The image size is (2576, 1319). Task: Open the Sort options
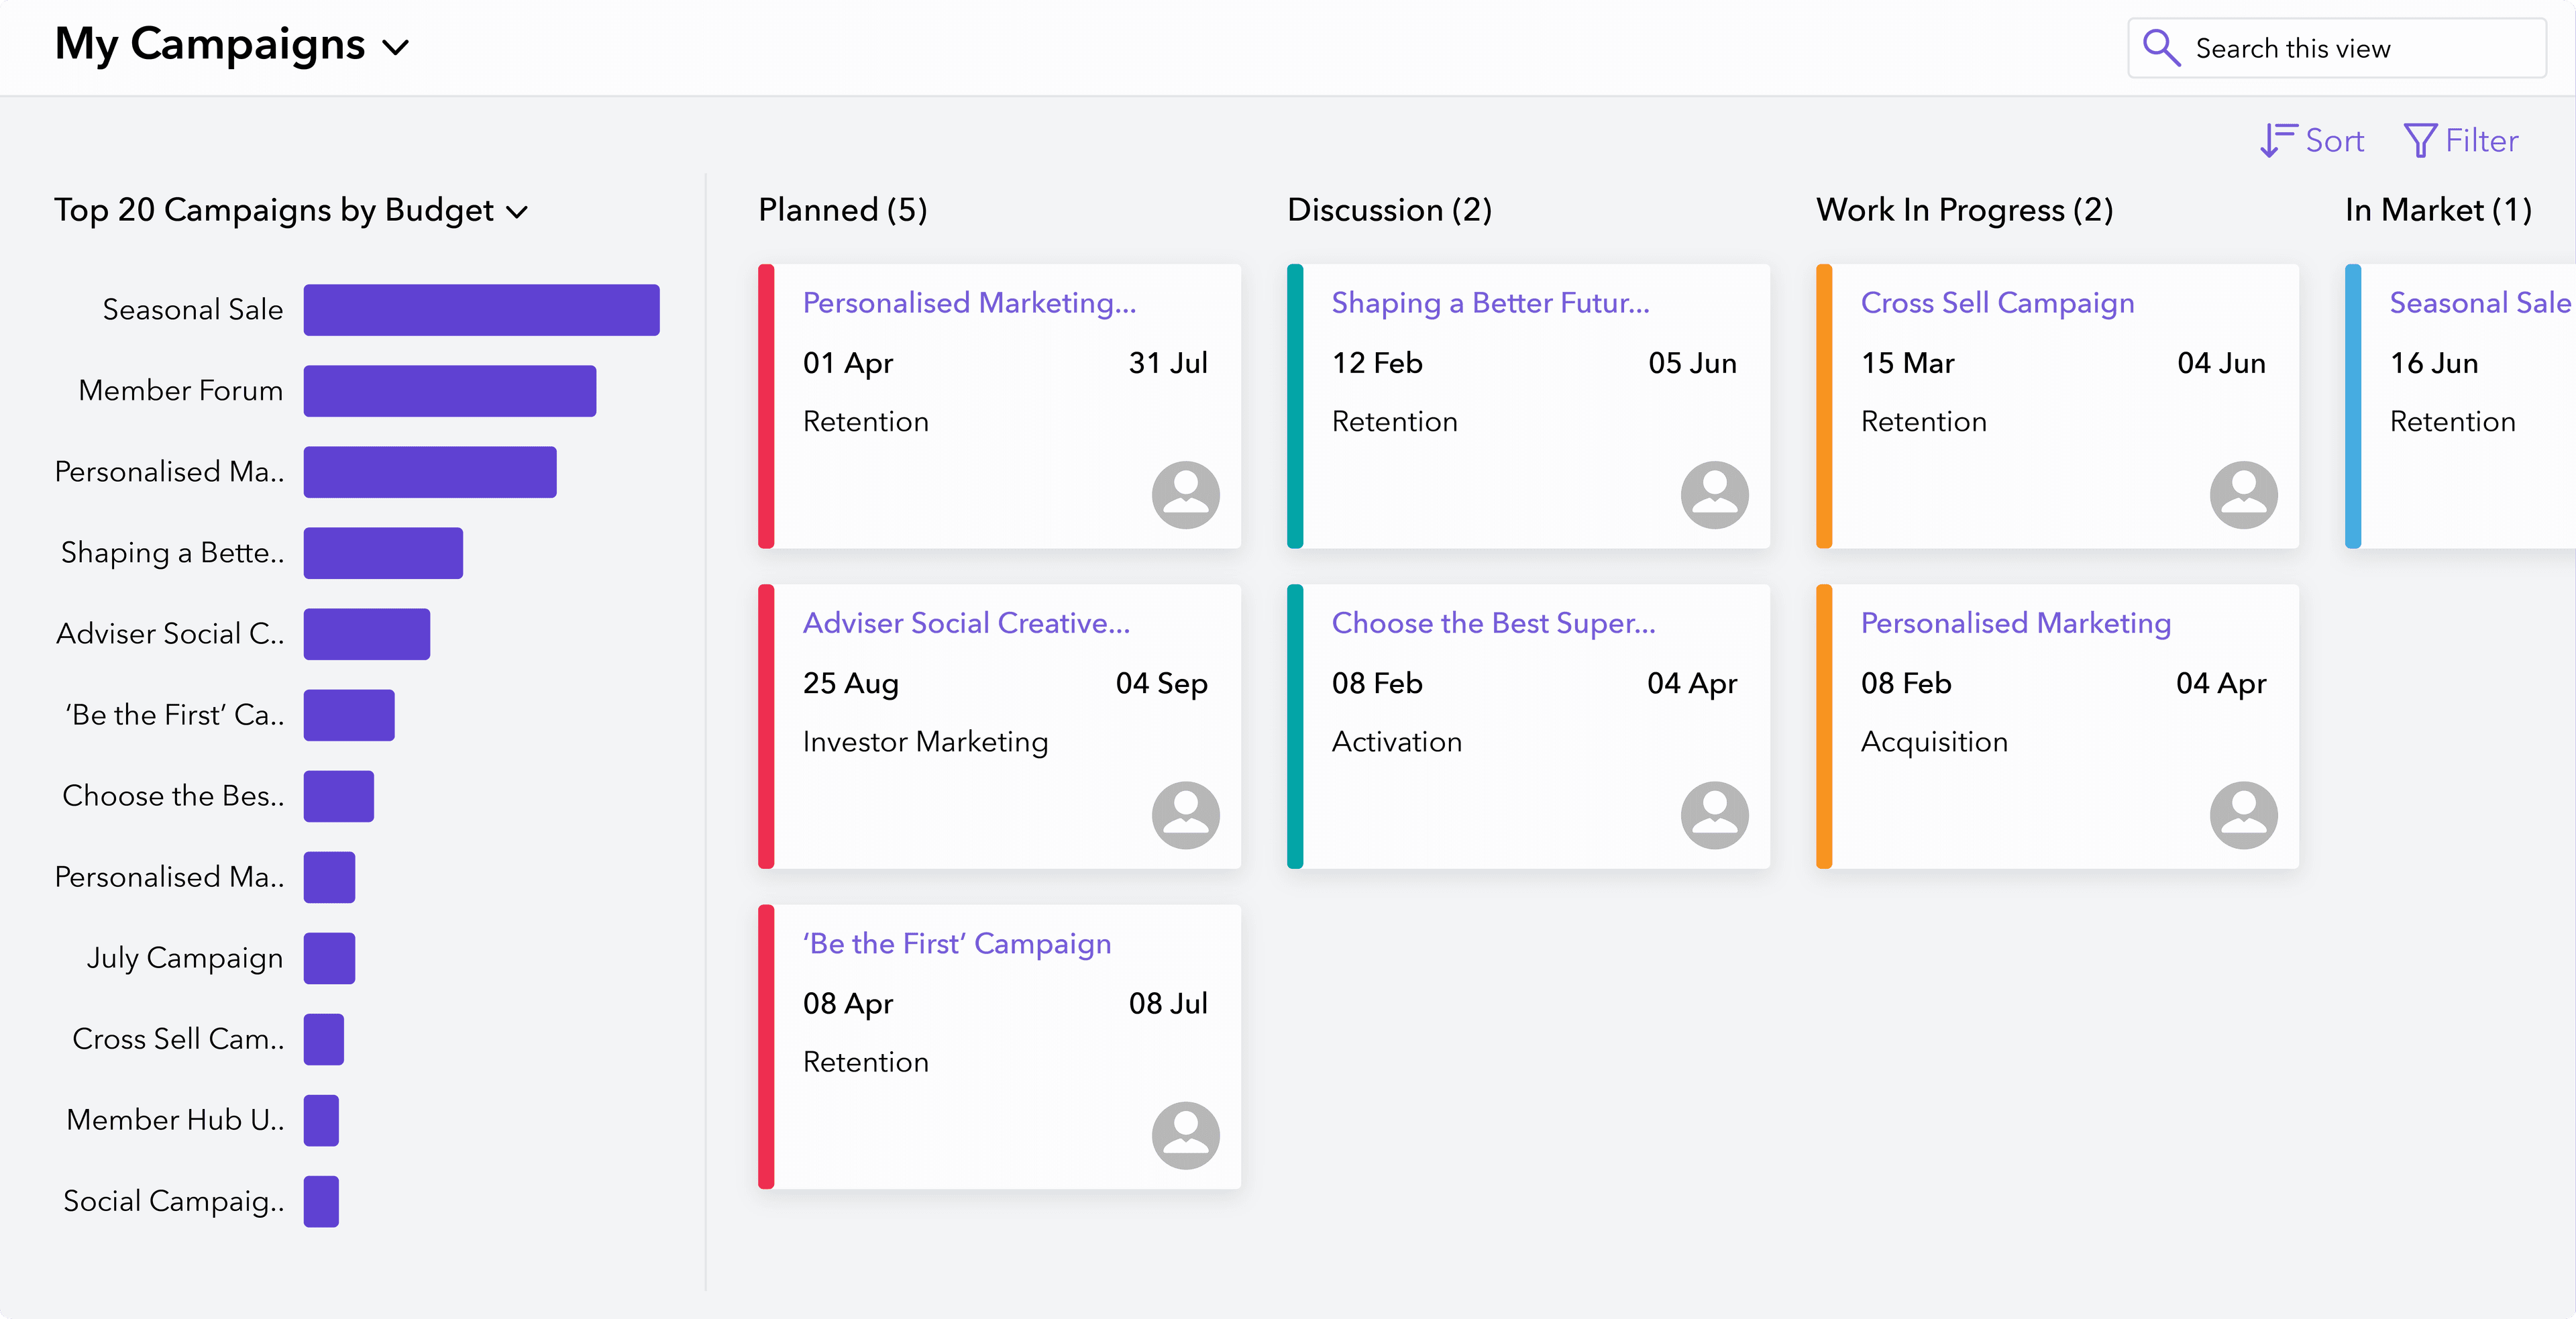[2312, 140]
